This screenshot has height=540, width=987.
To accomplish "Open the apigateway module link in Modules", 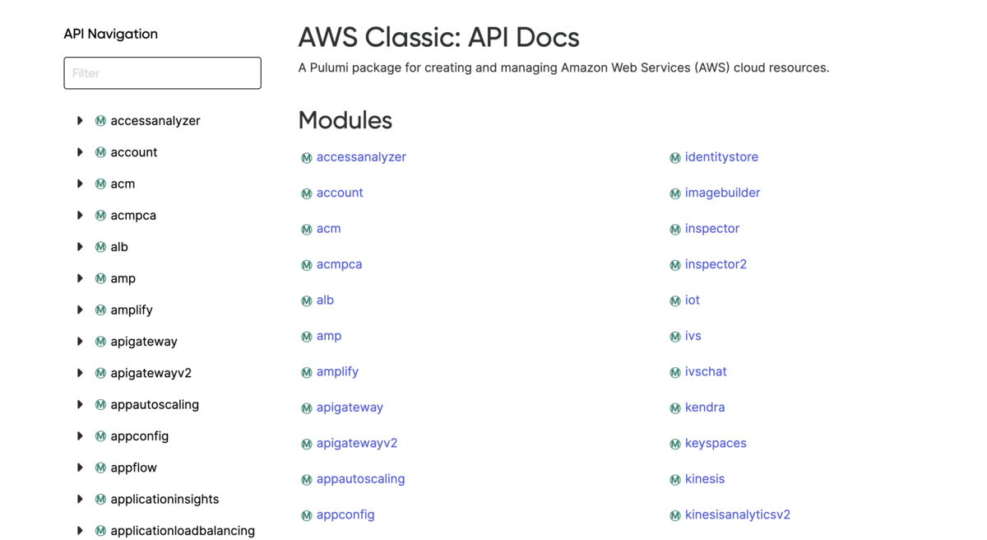I will [350, 407].
